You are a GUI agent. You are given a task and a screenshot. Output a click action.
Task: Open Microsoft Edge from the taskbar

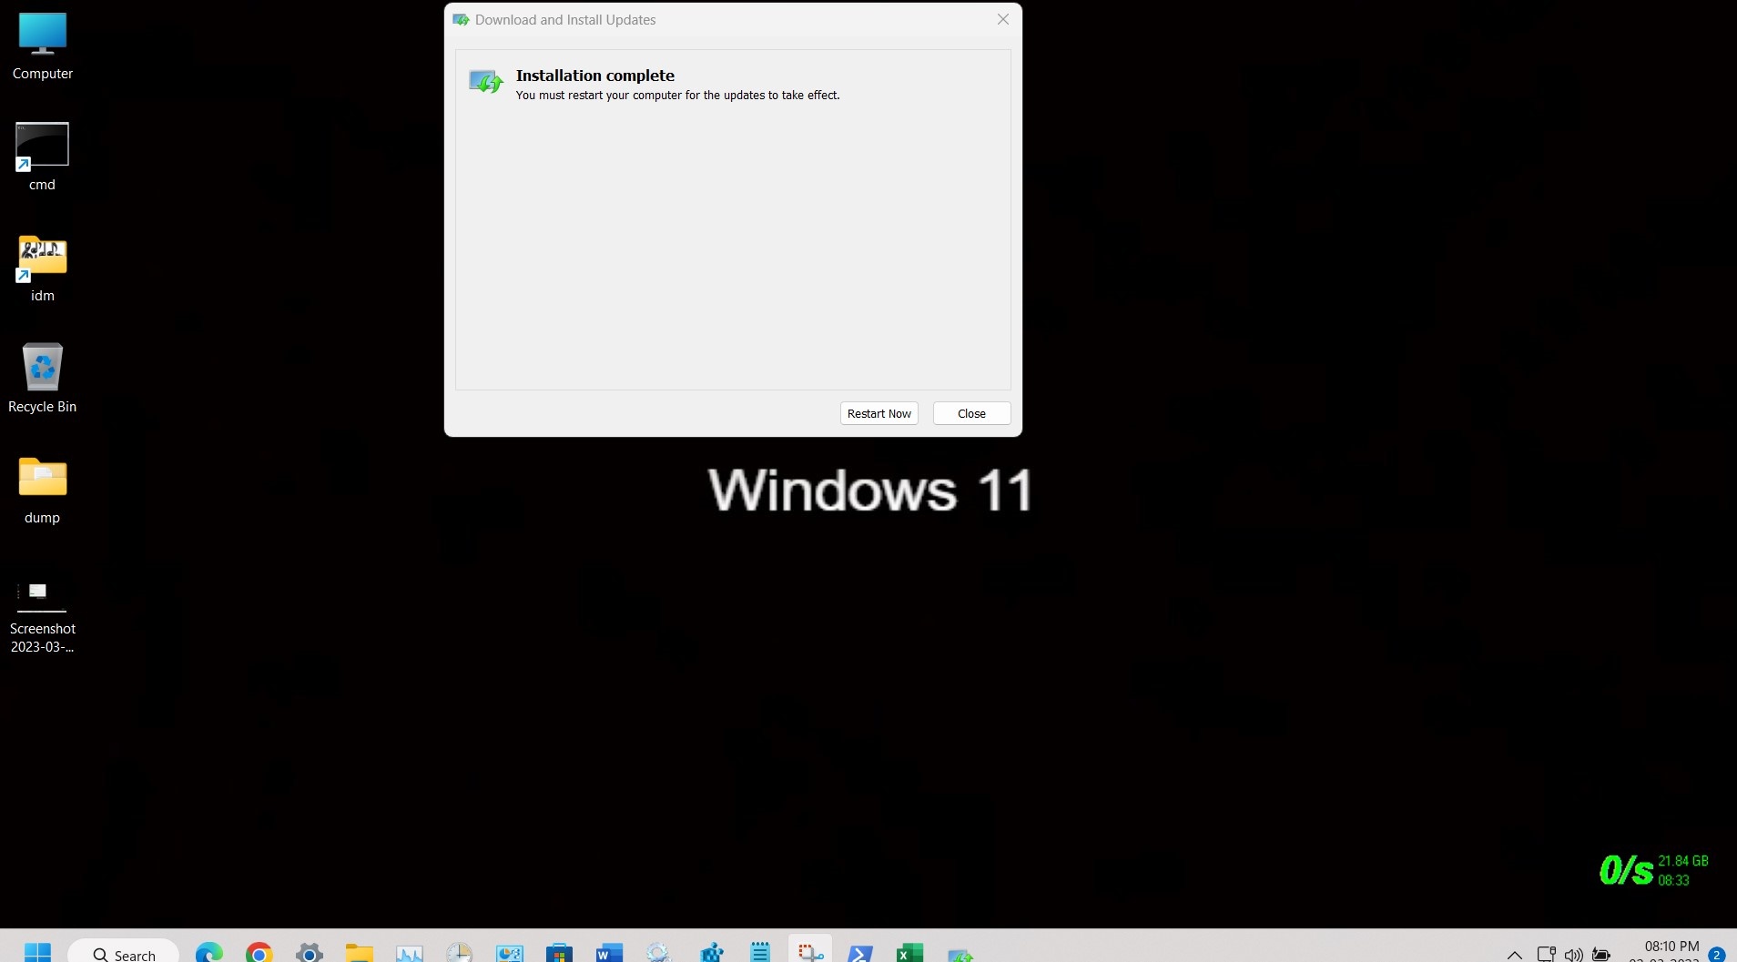click(x=209, y=953)
